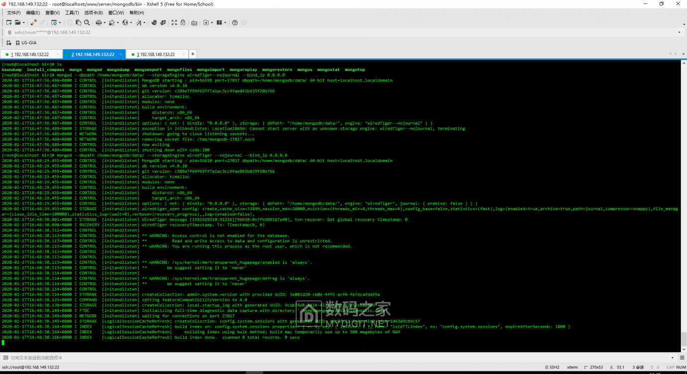
Task: Click the Font icon
Action: (x=138, y=22)
